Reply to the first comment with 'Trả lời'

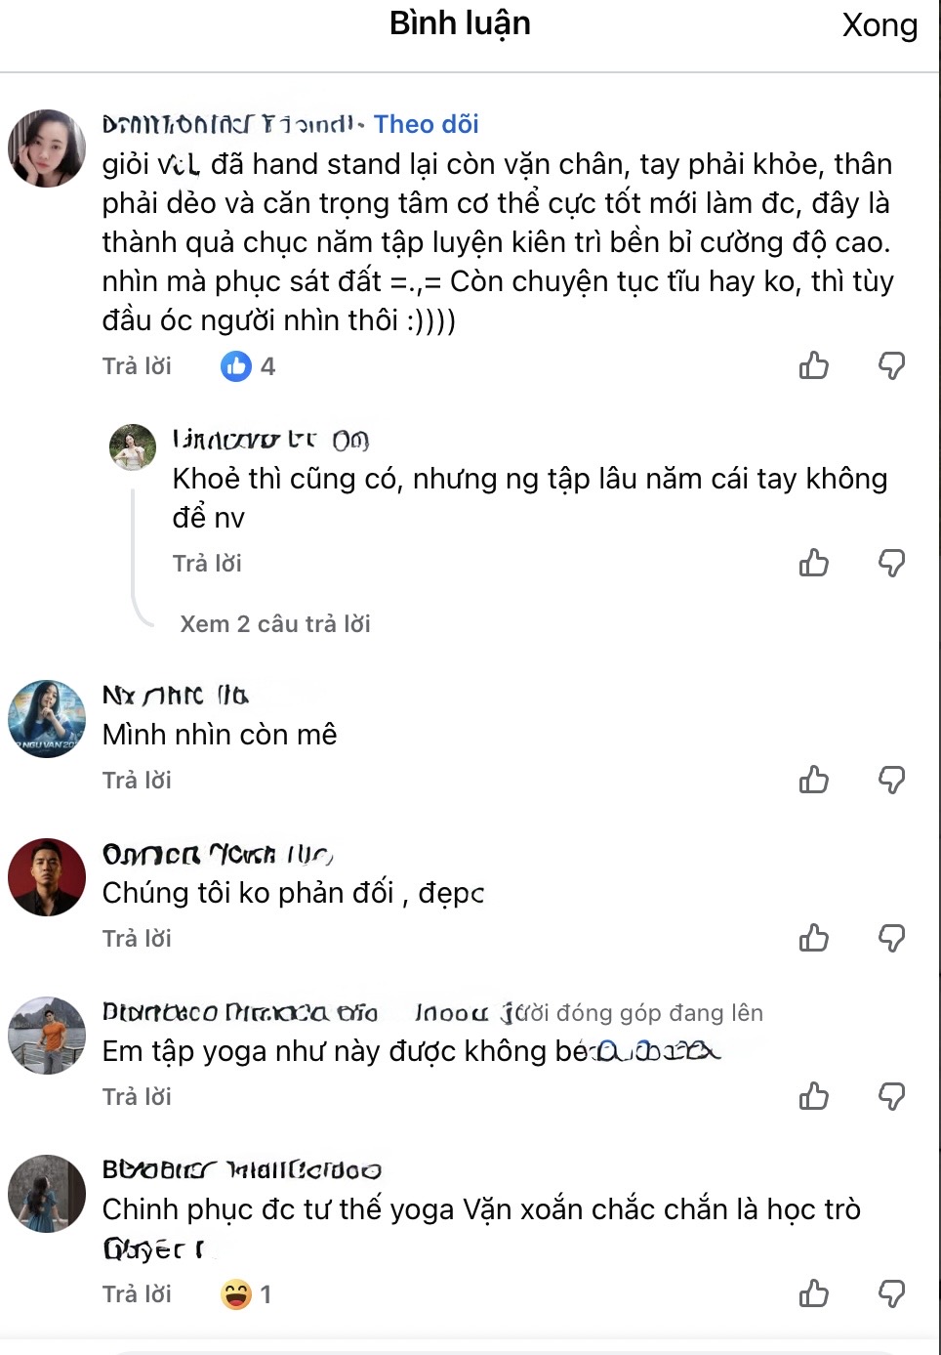tap(136, 365)
